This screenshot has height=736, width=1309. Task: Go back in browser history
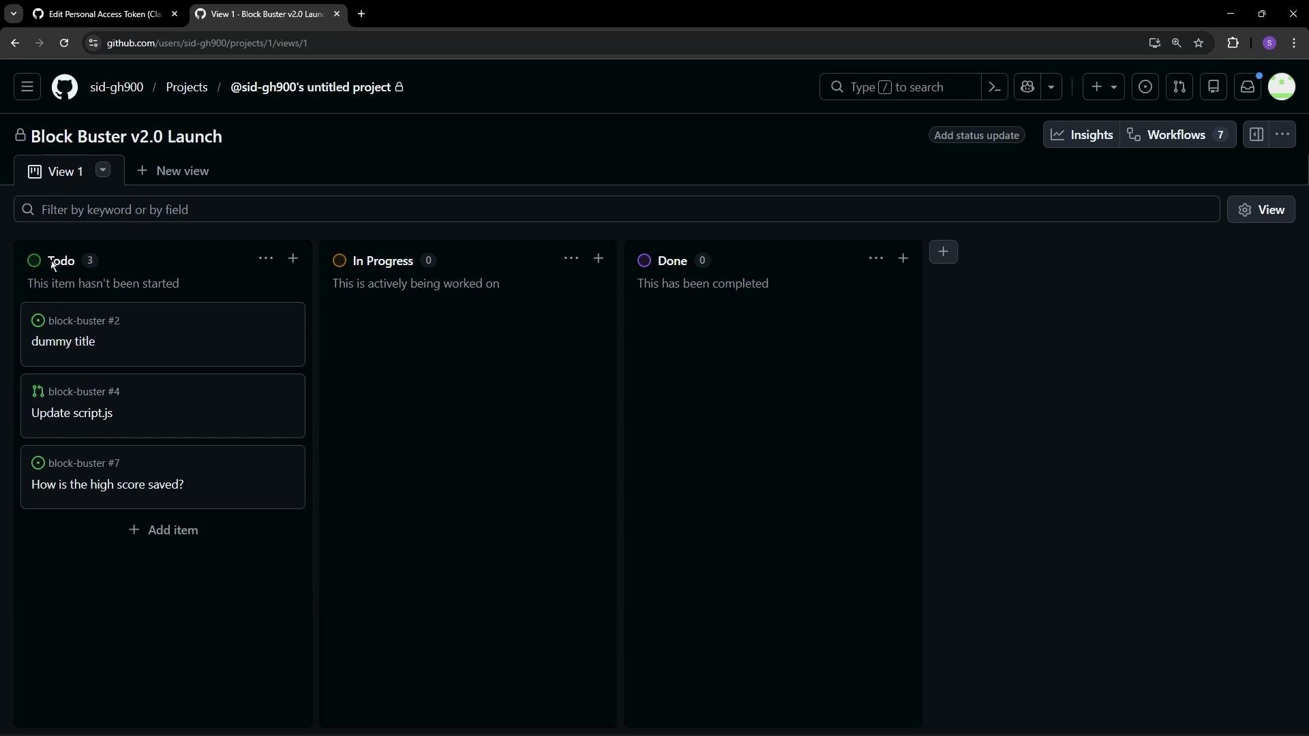click(x=15, y=43)
